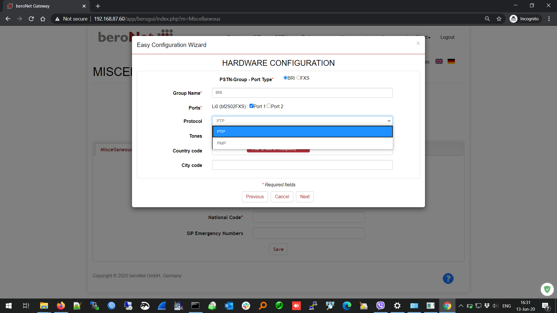This screenshot has height=313, width=557.
Task: Select the BRI port type radio button
Action: pos(285,78)
